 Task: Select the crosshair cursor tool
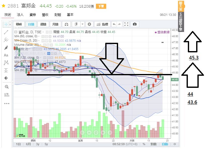tap(6, 24)
